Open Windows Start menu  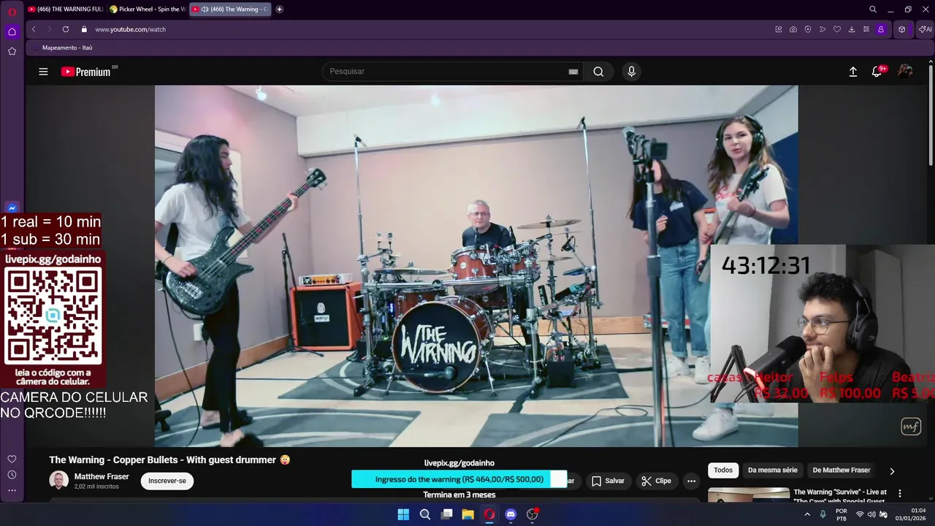pyautogui.click(x=403, y=514)
